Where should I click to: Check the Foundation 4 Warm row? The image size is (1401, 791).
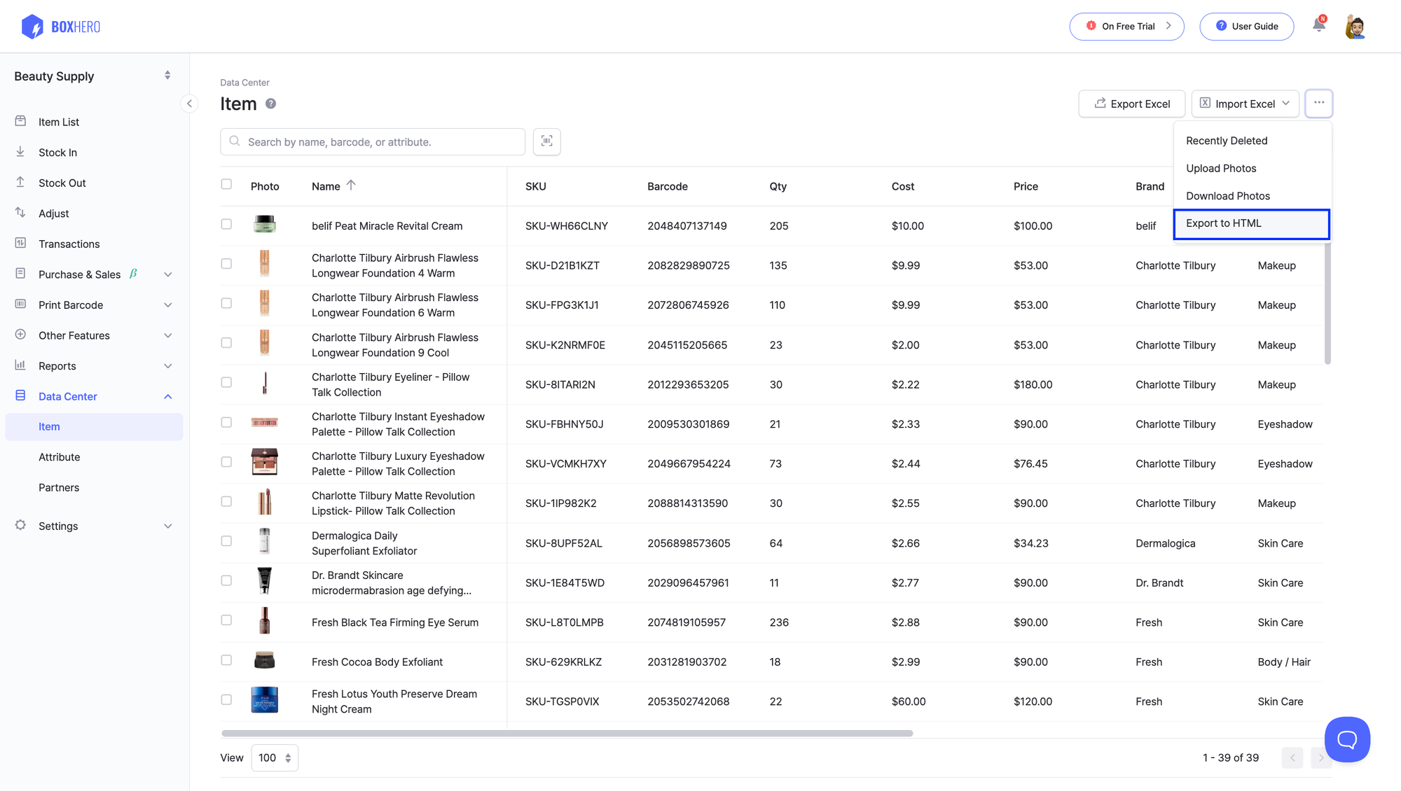coord(226,264)
